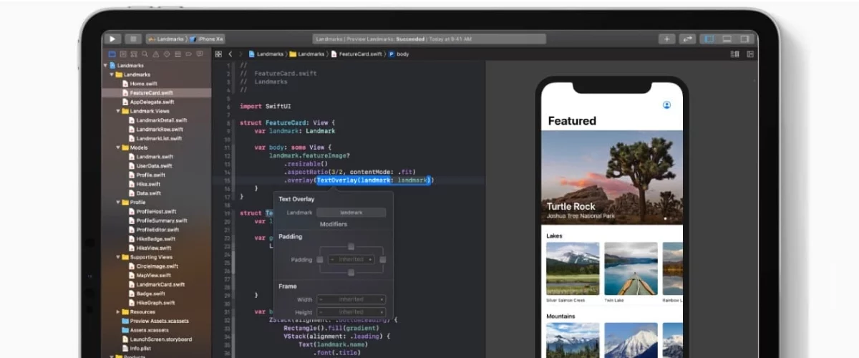859x358 pixels.
Task: Select FeatureCard.swift in jump bar
Action: point(355,54)
